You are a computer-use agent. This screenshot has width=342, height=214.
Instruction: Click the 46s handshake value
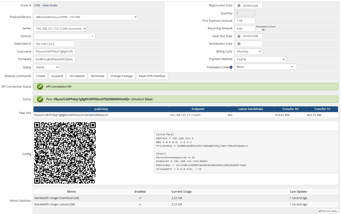[x=230, y=115]
